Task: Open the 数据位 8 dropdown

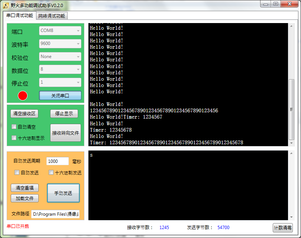Action: tap(60, 69)
